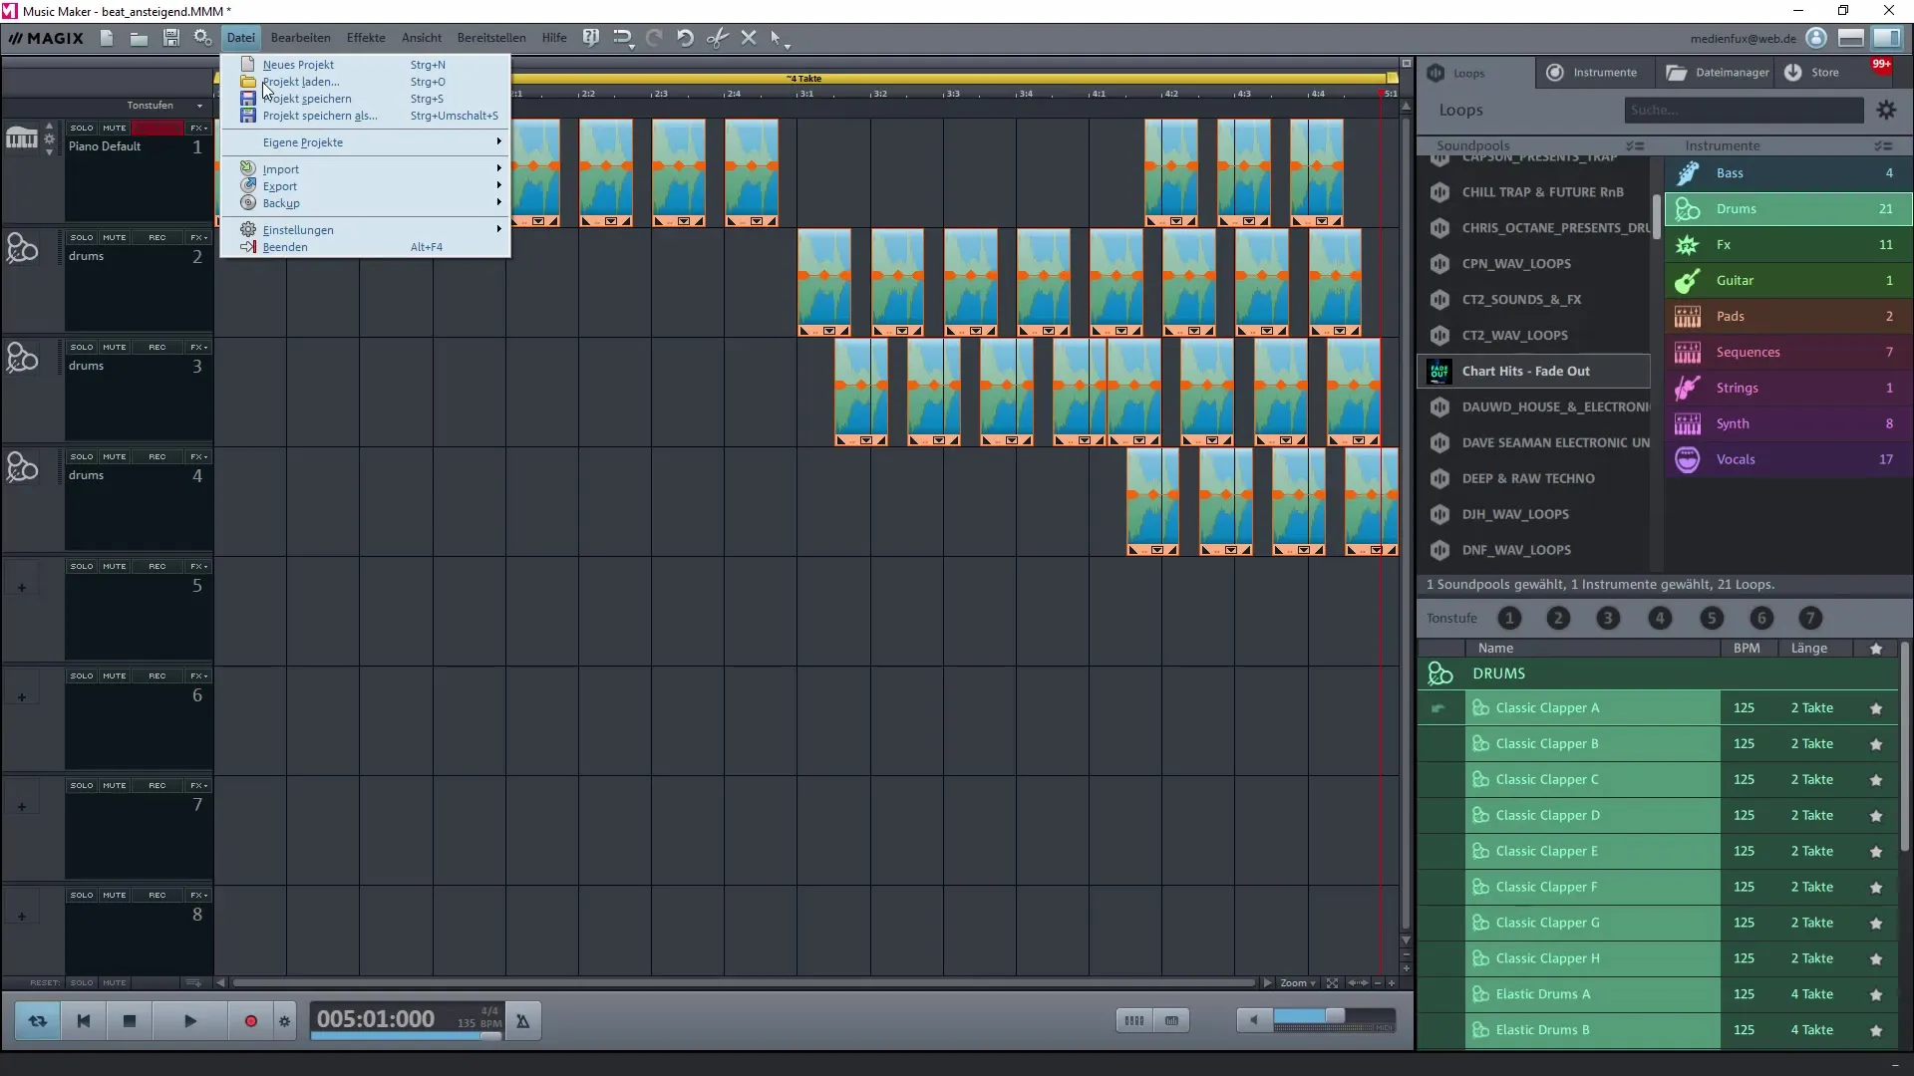Viewport: 1914px width, 1076px height.
Task: Click the horizontal arrangement scrollbar
Action: point(744,983)
